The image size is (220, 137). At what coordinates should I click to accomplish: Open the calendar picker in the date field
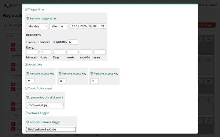click(103, 26)
